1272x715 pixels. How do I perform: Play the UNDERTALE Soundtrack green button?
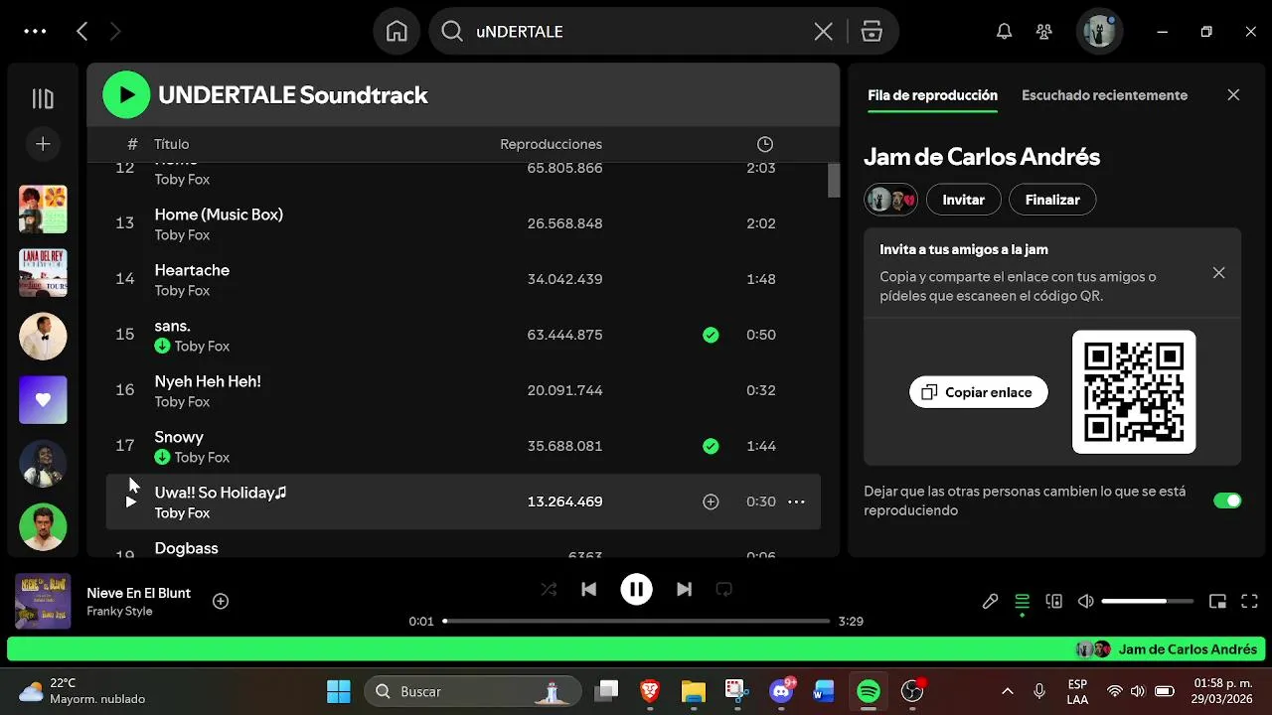coord(126,94)
